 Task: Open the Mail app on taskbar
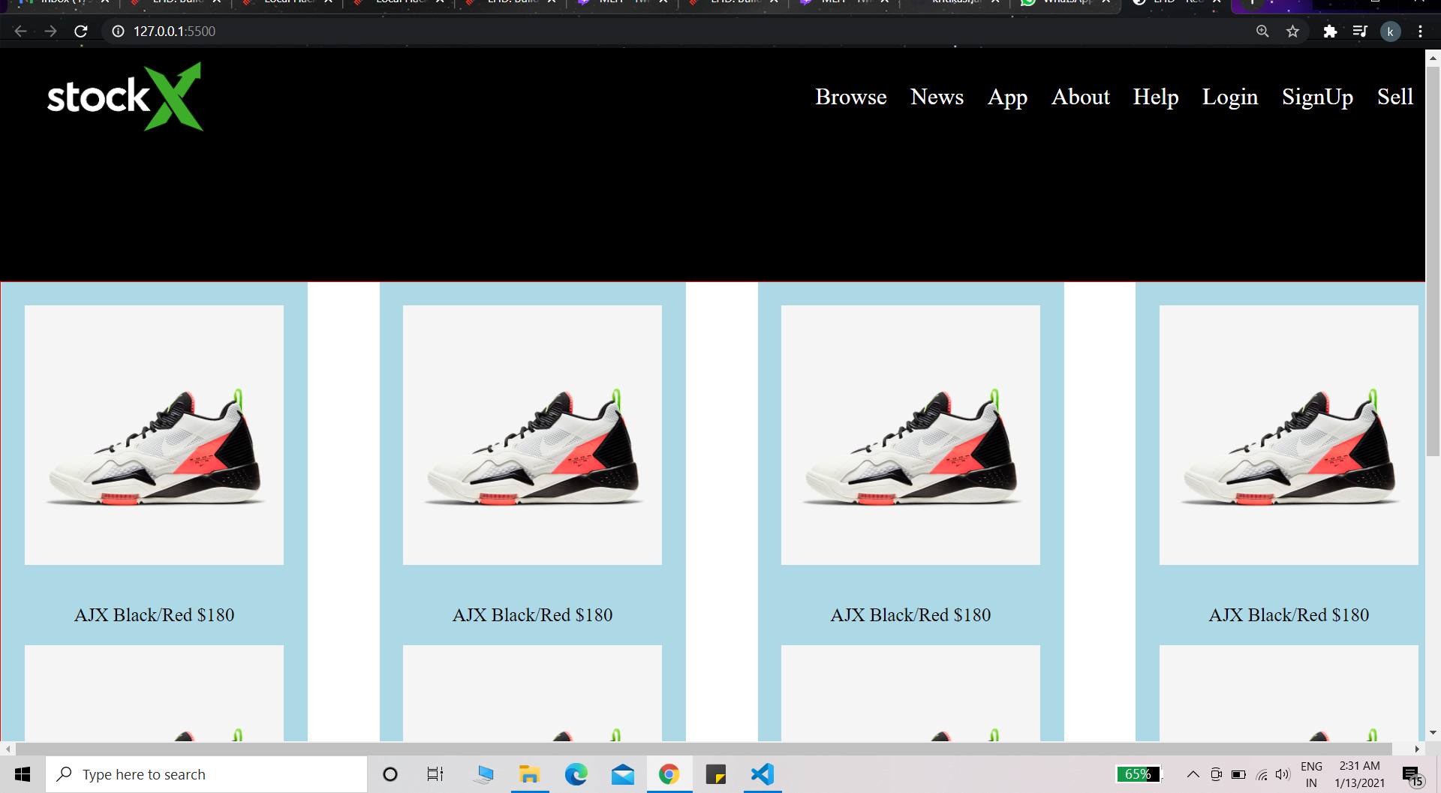[623, 774]
